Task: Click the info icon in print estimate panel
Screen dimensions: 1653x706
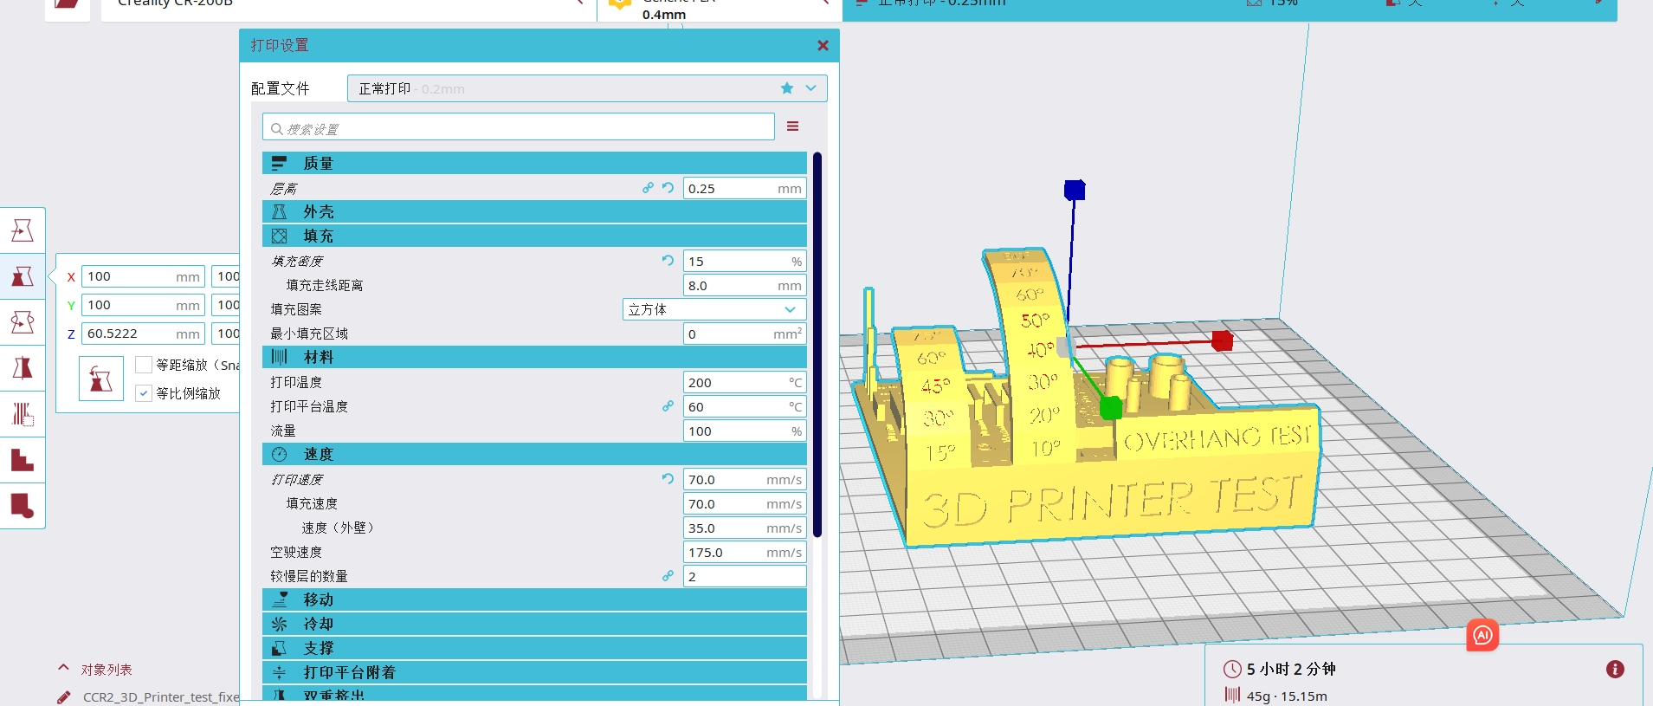Action: [1615, 669]
